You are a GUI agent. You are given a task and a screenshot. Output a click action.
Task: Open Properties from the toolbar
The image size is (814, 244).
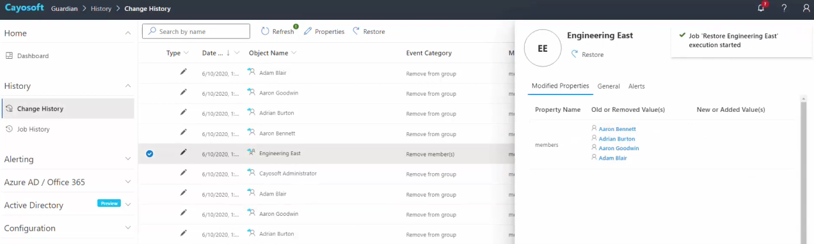coord(324,31)
